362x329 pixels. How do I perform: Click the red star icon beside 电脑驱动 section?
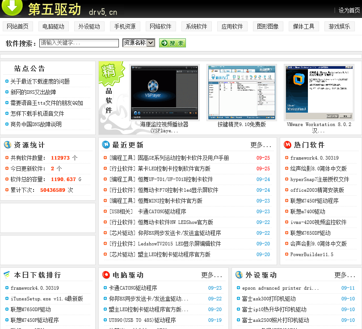106,275
